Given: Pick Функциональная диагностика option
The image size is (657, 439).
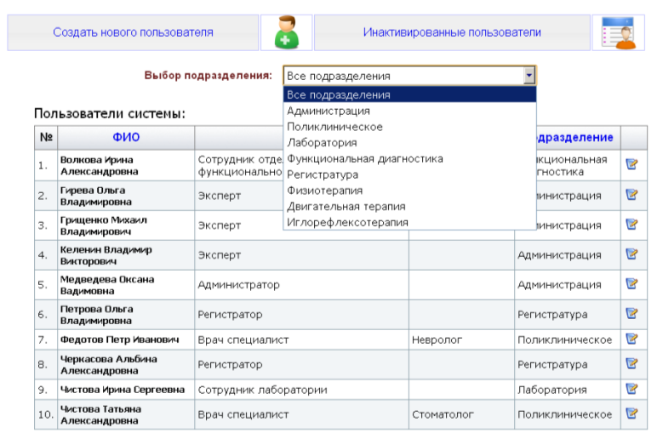Looking at the screenshot, I should coord(364,158).
